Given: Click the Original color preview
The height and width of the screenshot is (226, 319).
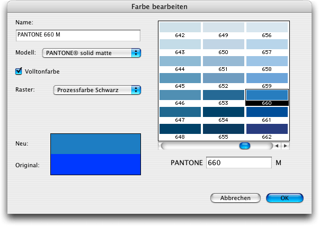Looking at the screenshot, I should click(x=95, y=164).
